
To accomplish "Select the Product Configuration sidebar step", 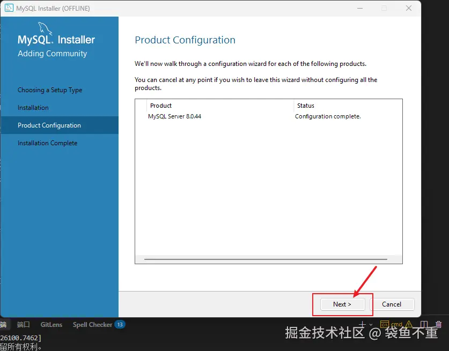I will tap(60, 125).
